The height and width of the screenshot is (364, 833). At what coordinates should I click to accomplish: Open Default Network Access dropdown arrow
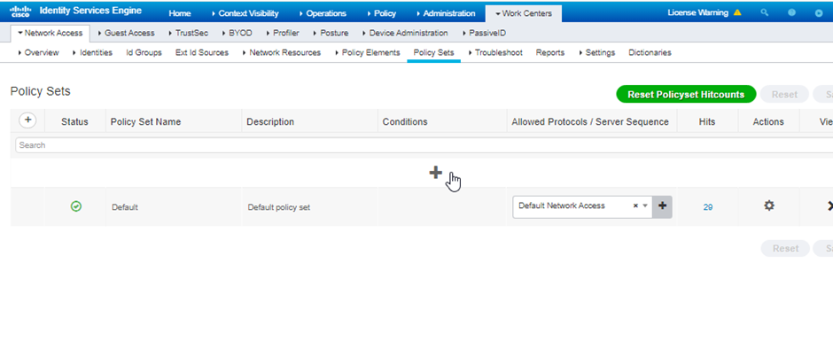coord(645,205)
